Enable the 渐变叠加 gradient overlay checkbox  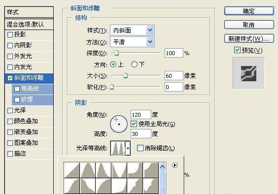(x=10, y=132)
